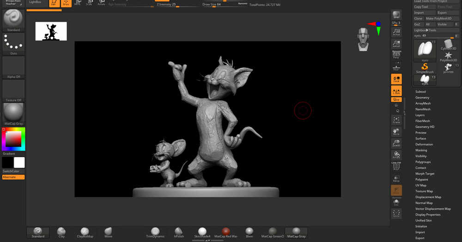Viewport: 462px width, 242px height.
Task: Adjust the SPix slider
Action: point(396,23)
